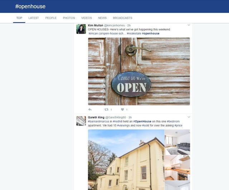Click the #sold hashtag
Viewport: 229px width, 190px height.
(x=146, y=125)
